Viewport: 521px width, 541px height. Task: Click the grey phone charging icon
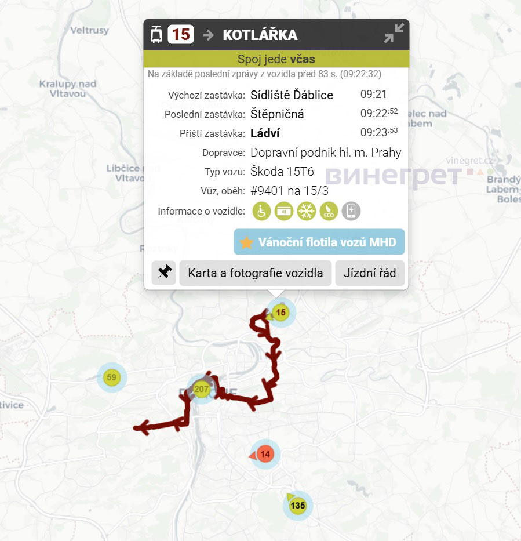pyautogui.click(x=351, y=211)
